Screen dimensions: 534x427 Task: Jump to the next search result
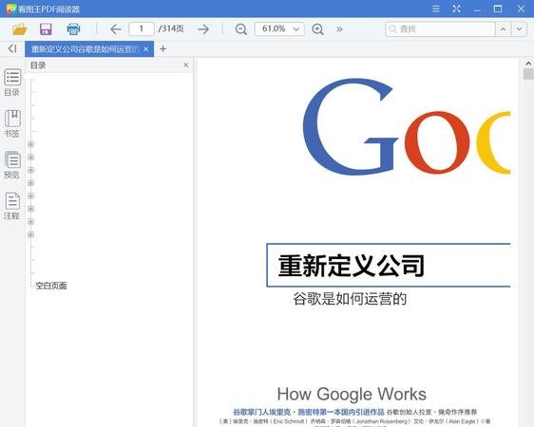point(519,29)
